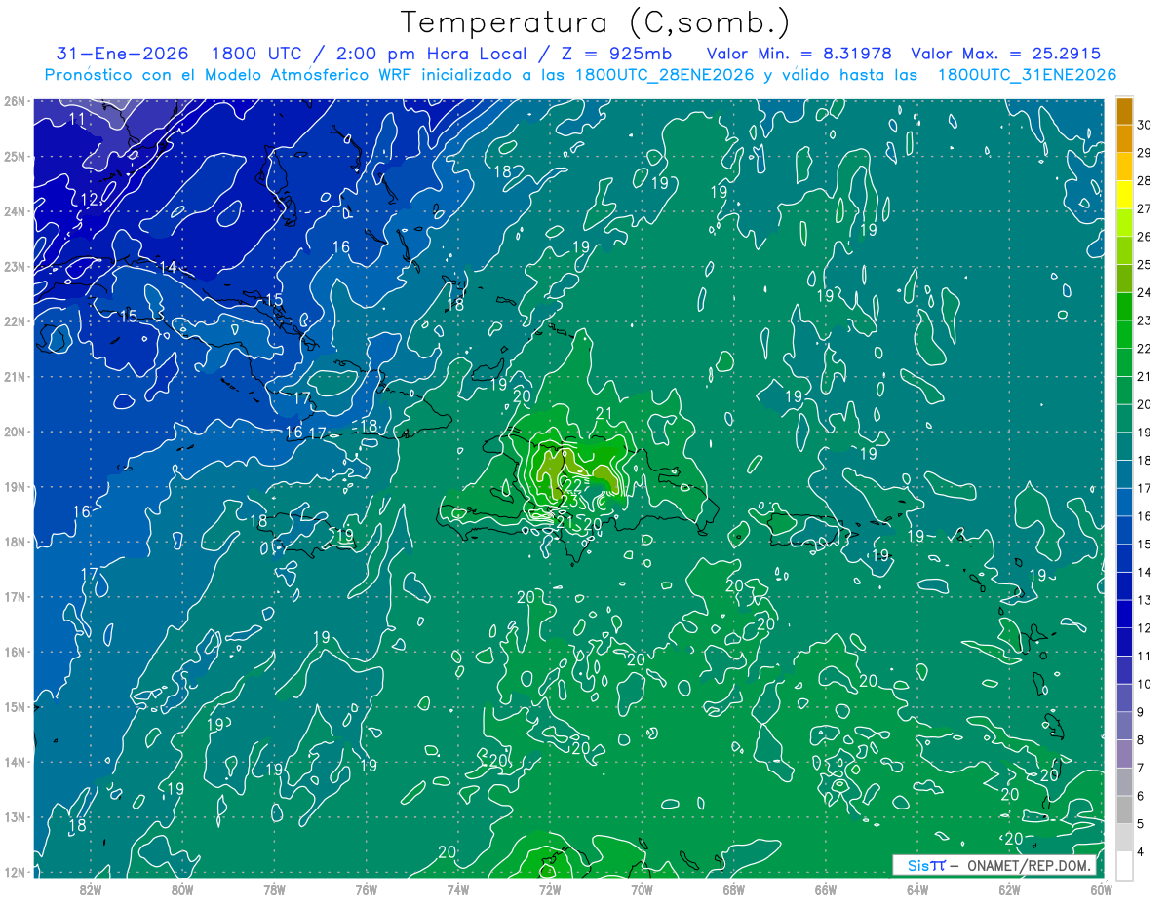Image resolution: width=1170 pixels, height=903 pixels.
Task: Click the "11" contour label on the map
Action: coord(77,119)
